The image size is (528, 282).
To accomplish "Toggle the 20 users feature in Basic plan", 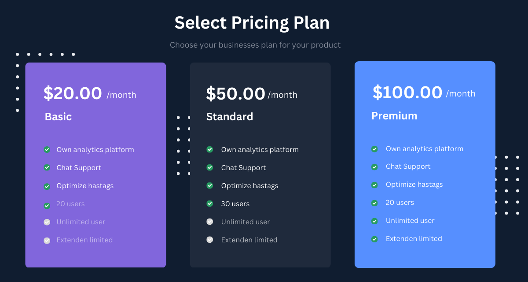I will 47,204.
